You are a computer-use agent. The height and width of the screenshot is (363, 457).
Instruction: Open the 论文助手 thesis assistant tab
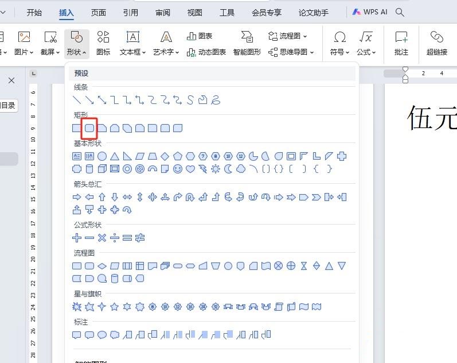[x=313, y=13]
